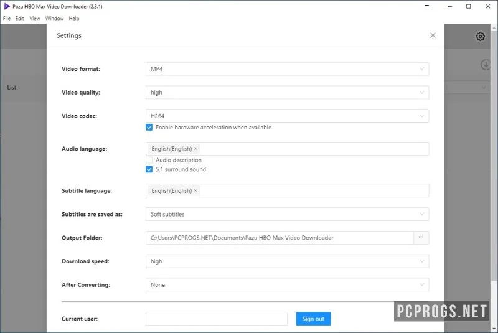Open the View menu
Image resolution: width=498 pixels, height=333 pixels.
pyautogui.click(x=35, y=19)
